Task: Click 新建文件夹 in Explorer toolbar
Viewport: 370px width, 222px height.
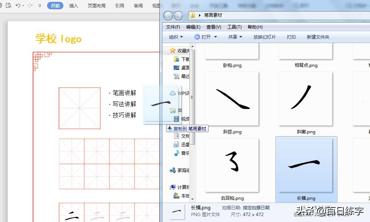Action: click(x=318, y=37)
